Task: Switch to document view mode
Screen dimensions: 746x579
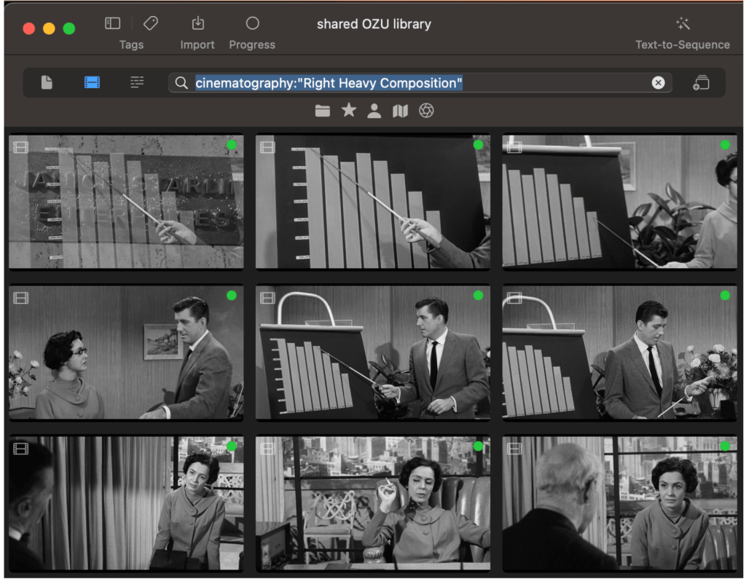Action: click(47, 82)
